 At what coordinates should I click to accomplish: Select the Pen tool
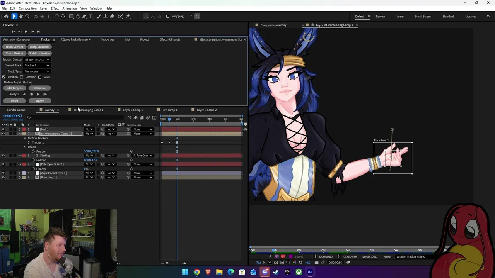pyautogui.click(x=84, y=16)
